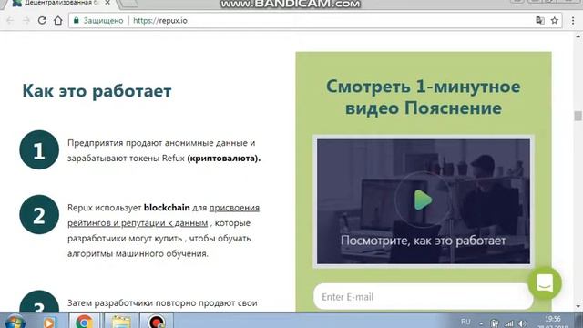The width and height of the screenshot is (583, 328).
Task: Click the heading "Смотреть 1-минутное видео Пояснение"
Action: tap(423, 97)
